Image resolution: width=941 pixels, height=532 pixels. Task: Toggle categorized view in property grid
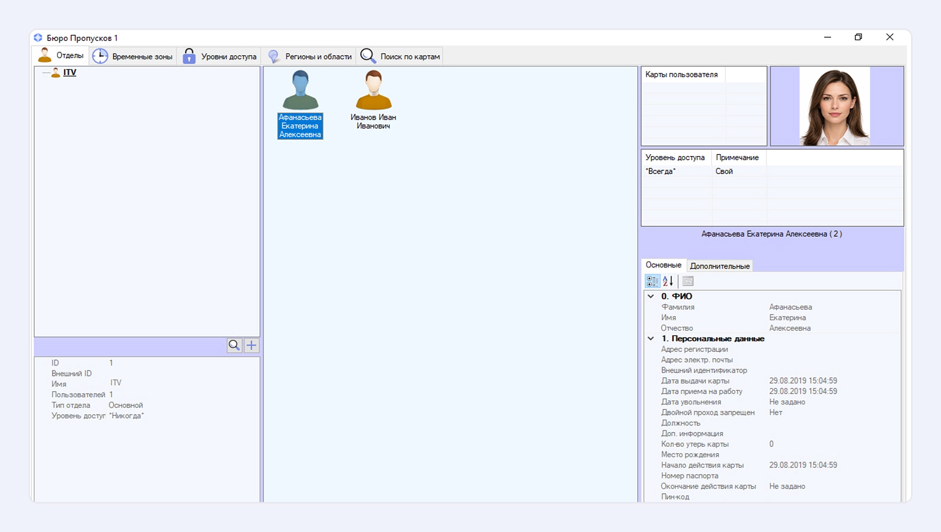652,281
